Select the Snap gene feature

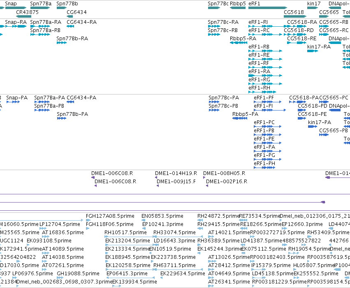pyautogui.click(x=16, y=8)
